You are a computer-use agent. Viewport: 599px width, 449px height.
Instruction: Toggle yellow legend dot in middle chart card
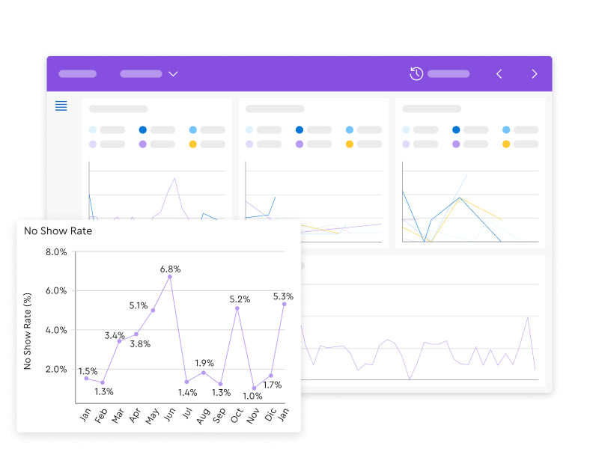tap(350, 144)
